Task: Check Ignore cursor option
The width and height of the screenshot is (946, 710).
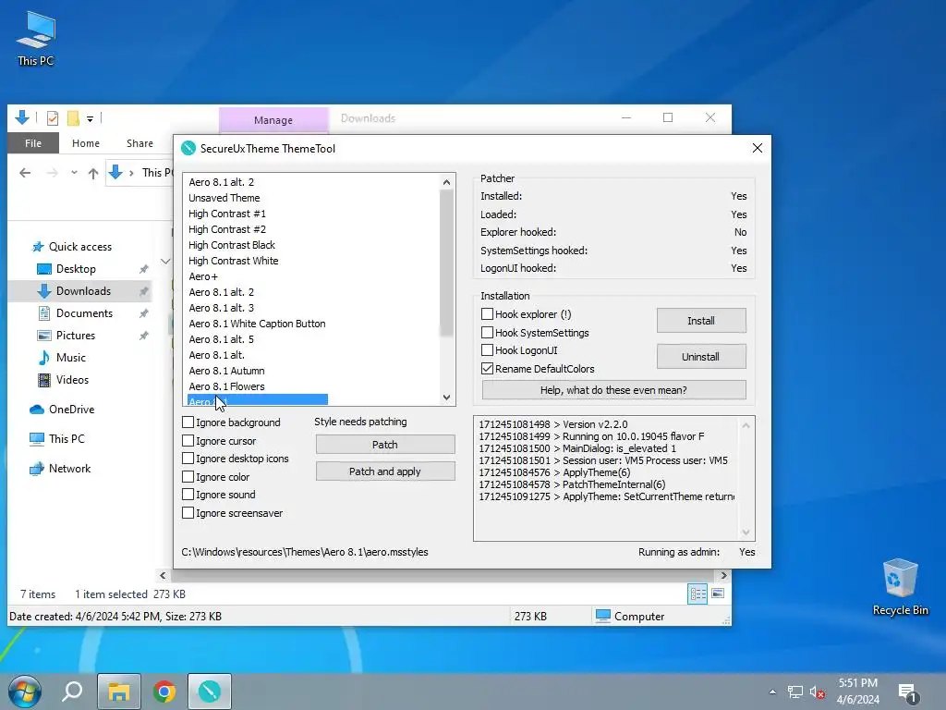Action: tap(188, 441)
